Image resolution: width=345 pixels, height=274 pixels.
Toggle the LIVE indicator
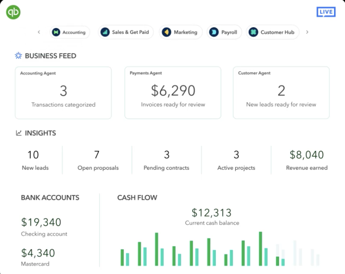(326, 12)
